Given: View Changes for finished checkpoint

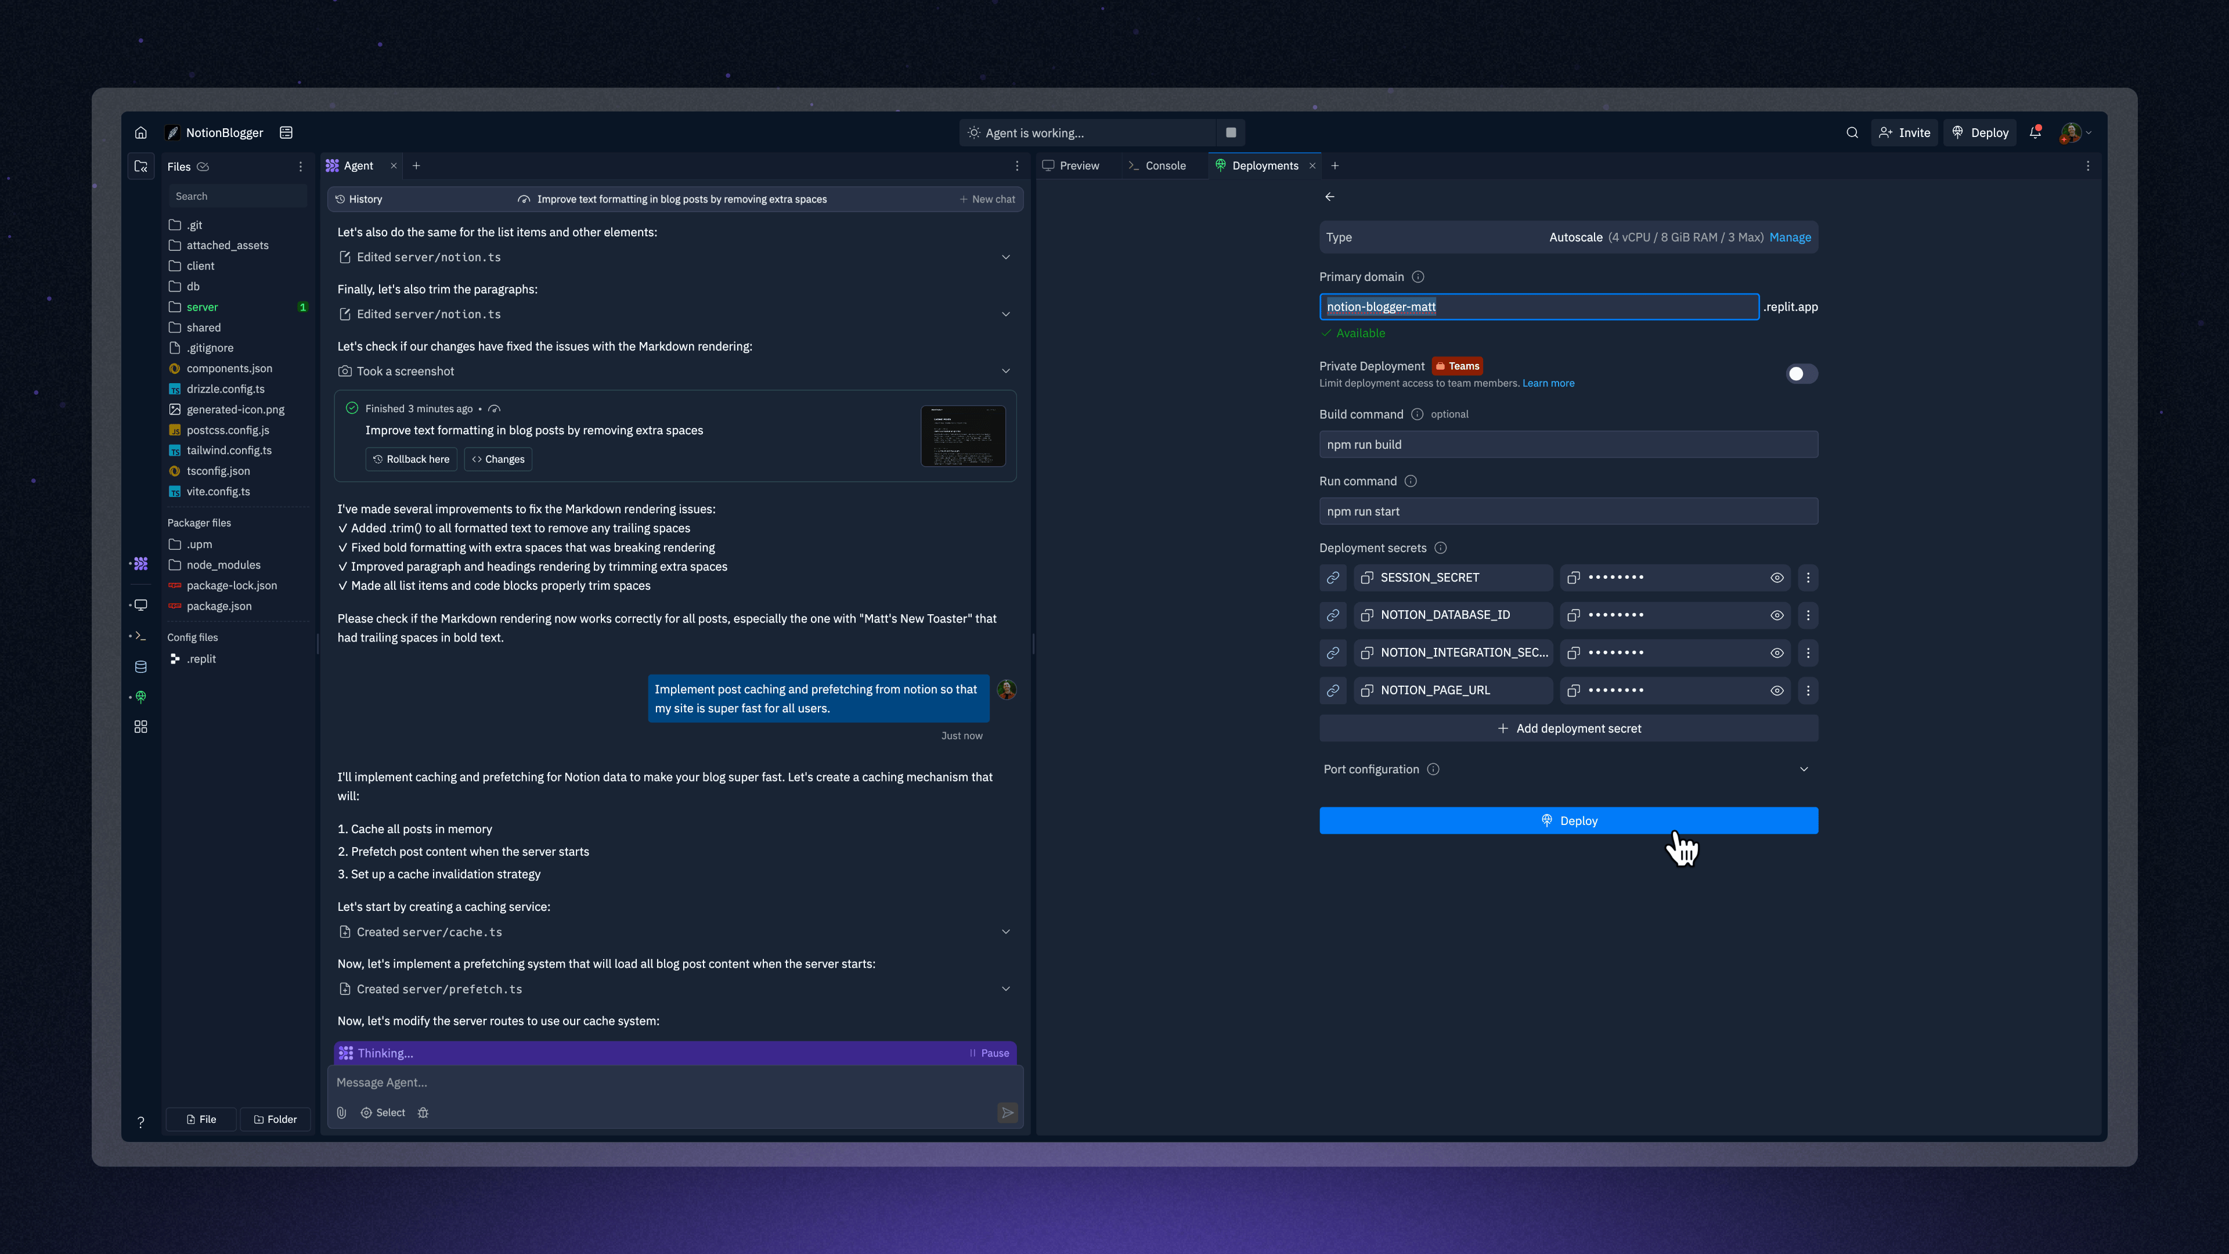Looking at the screenshot, I should (x=497, y=460).
